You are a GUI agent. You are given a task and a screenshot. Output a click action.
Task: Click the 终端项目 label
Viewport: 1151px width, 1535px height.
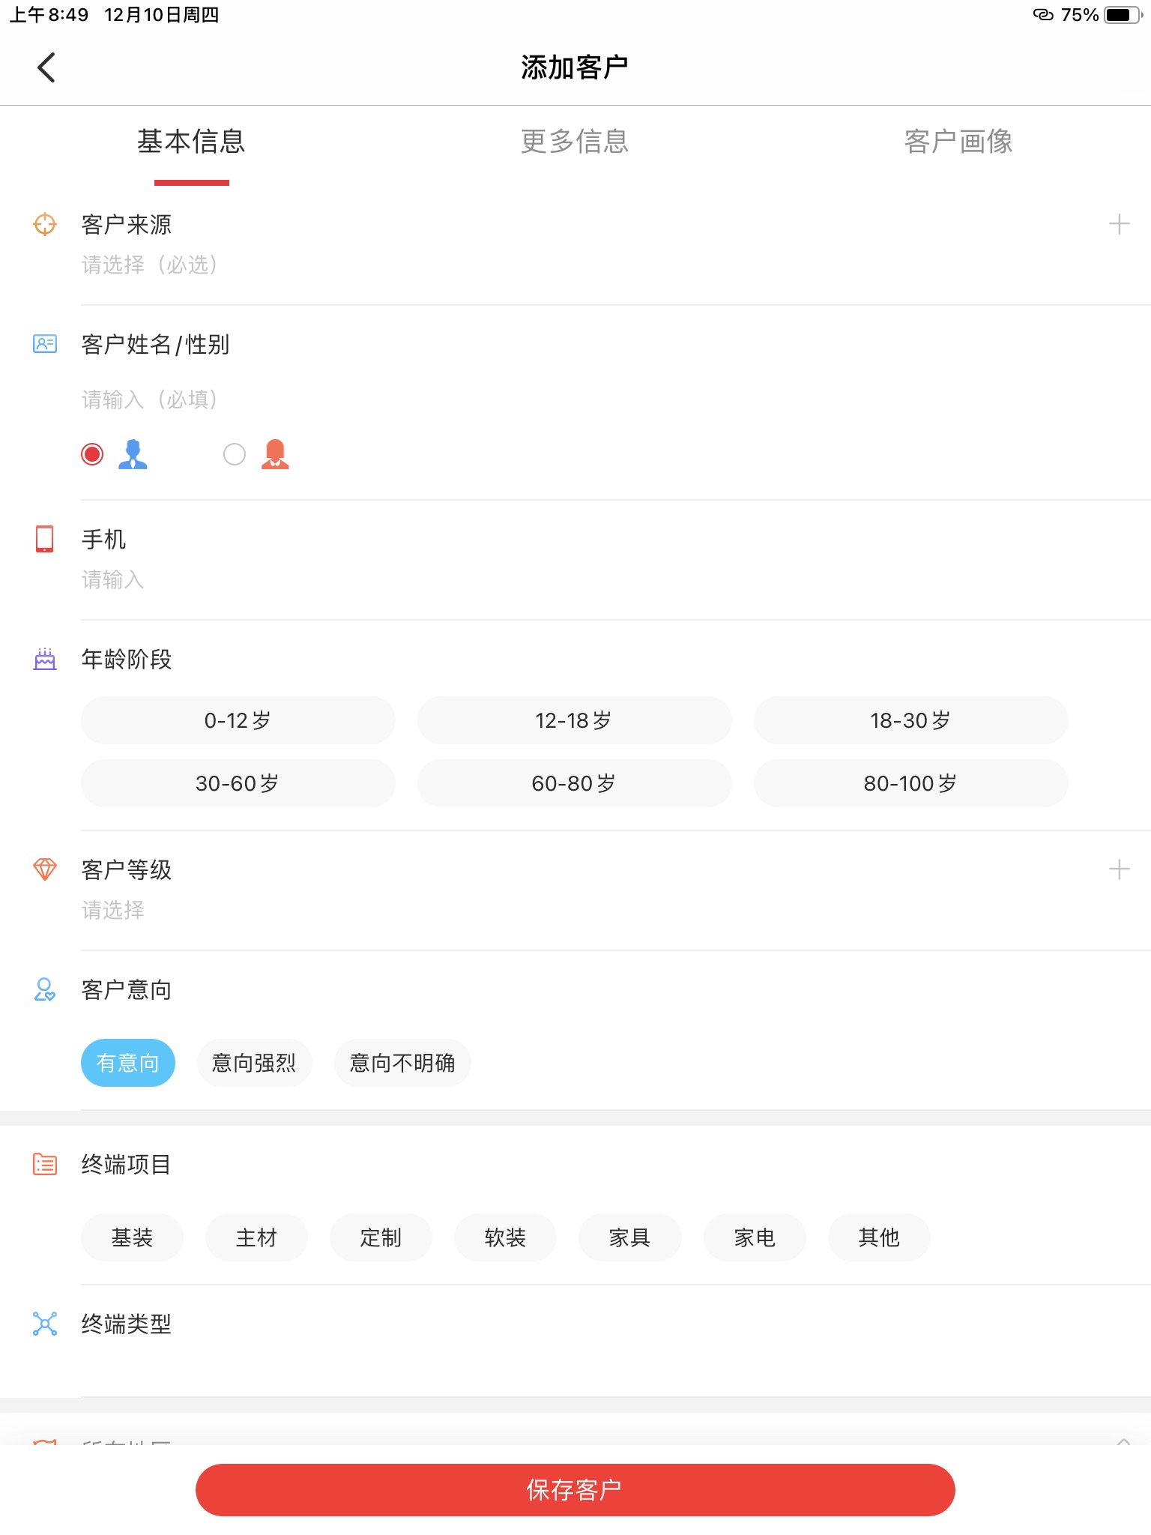click(127, 1164)
